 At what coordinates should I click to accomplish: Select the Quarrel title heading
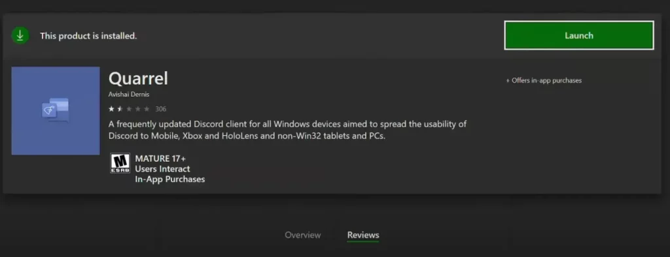coord(138,78)
